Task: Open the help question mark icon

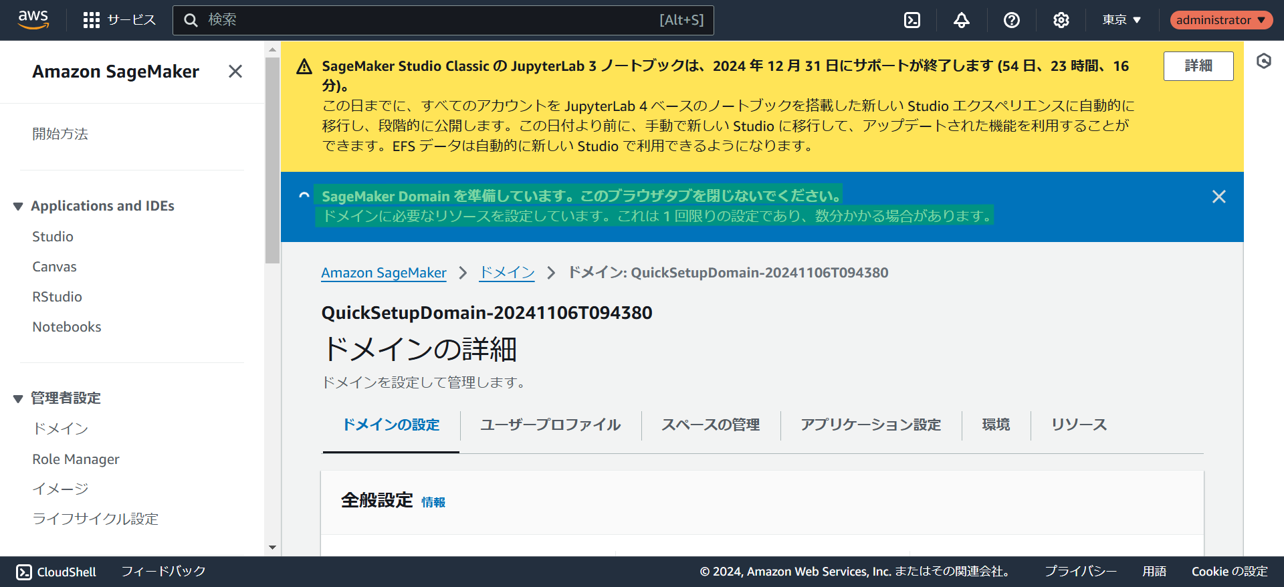Action: (x=1011, y=20)
